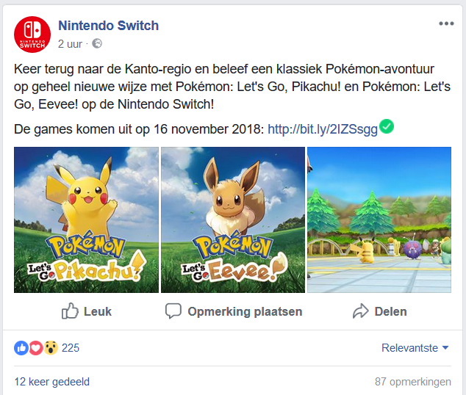Click the Nintendo Switch profile logo
This screenshot has height=395, width=466.
[x=32, y=33]
